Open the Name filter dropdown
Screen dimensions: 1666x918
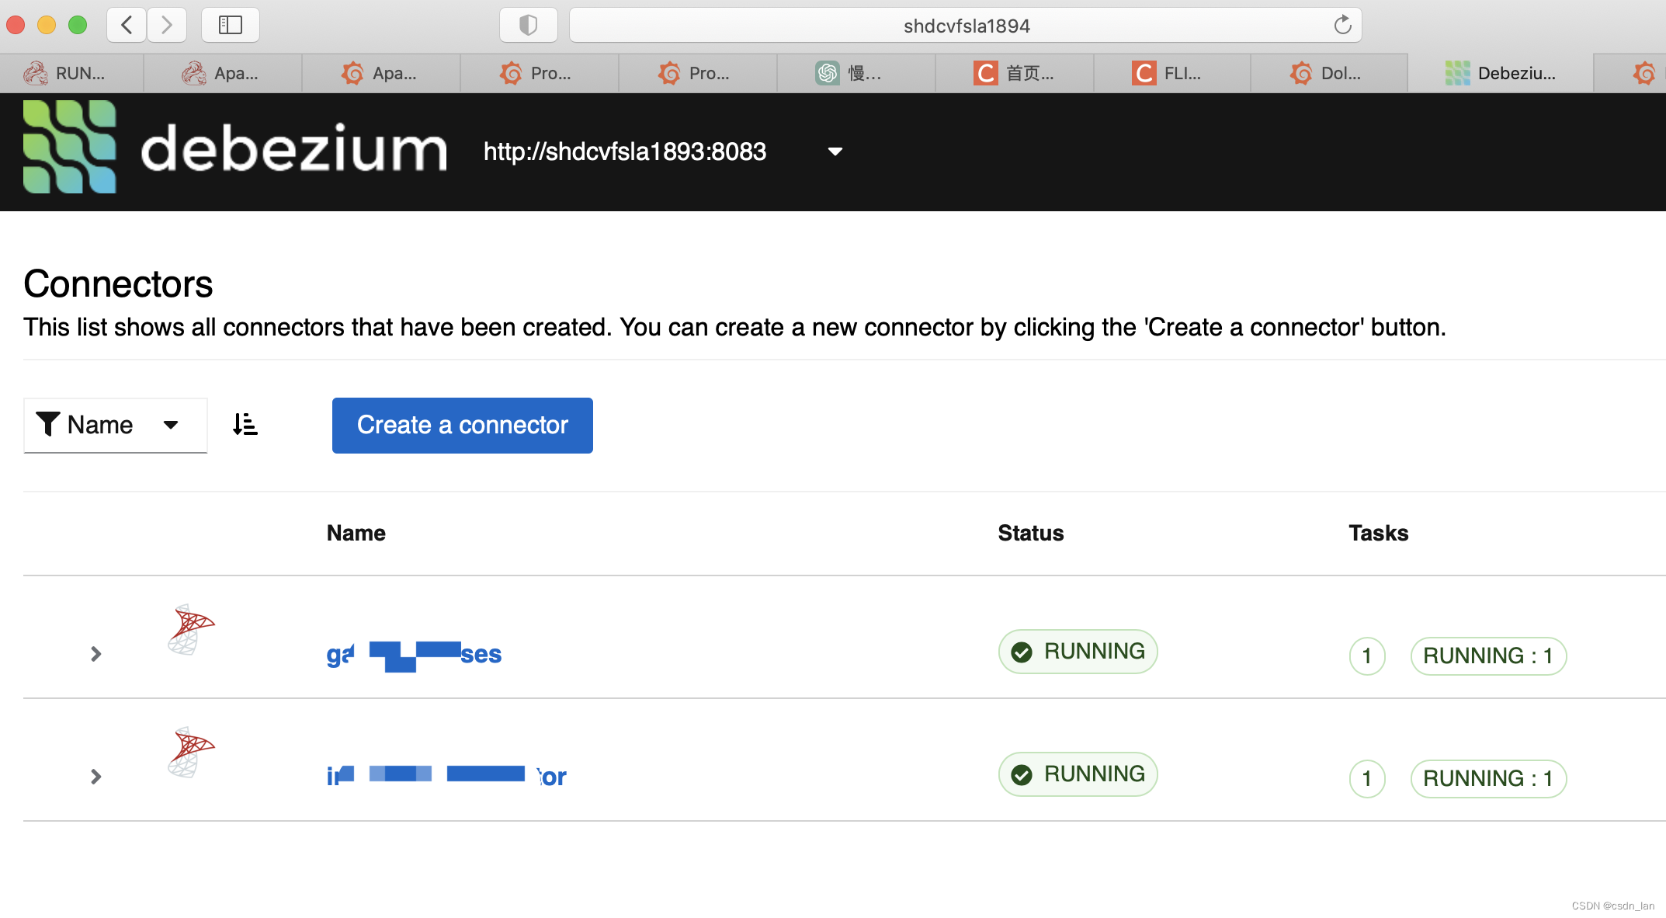pyautogui.click(x=116, y=425)
